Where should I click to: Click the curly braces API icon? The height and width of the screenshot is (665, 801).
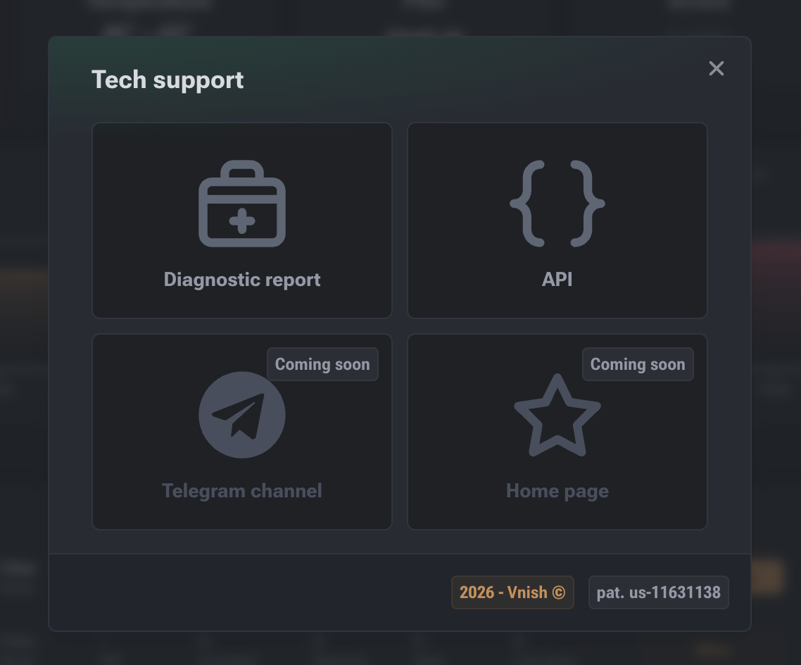click(557, 204)
